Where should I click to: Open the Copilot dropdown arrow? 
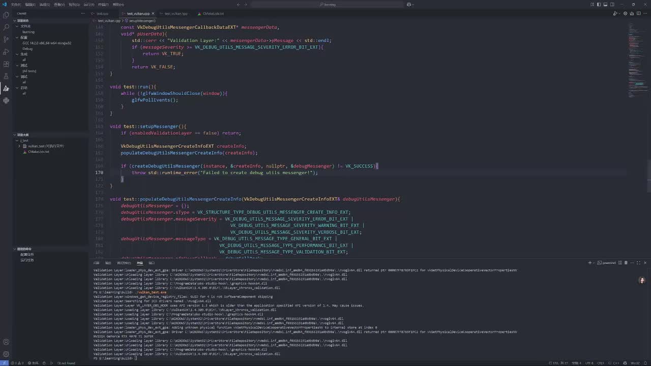click(413, 4)
